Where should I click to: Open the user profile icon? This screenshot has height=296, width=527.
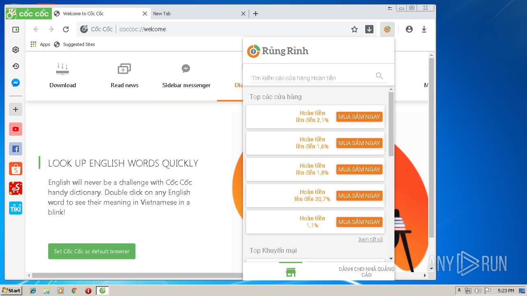pos(409,29)
